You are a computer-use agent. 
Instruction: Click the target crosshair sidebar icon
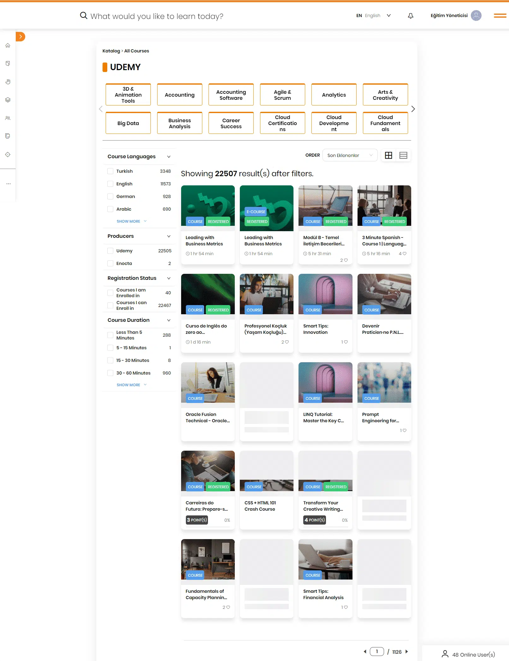[x=8, y=154]
